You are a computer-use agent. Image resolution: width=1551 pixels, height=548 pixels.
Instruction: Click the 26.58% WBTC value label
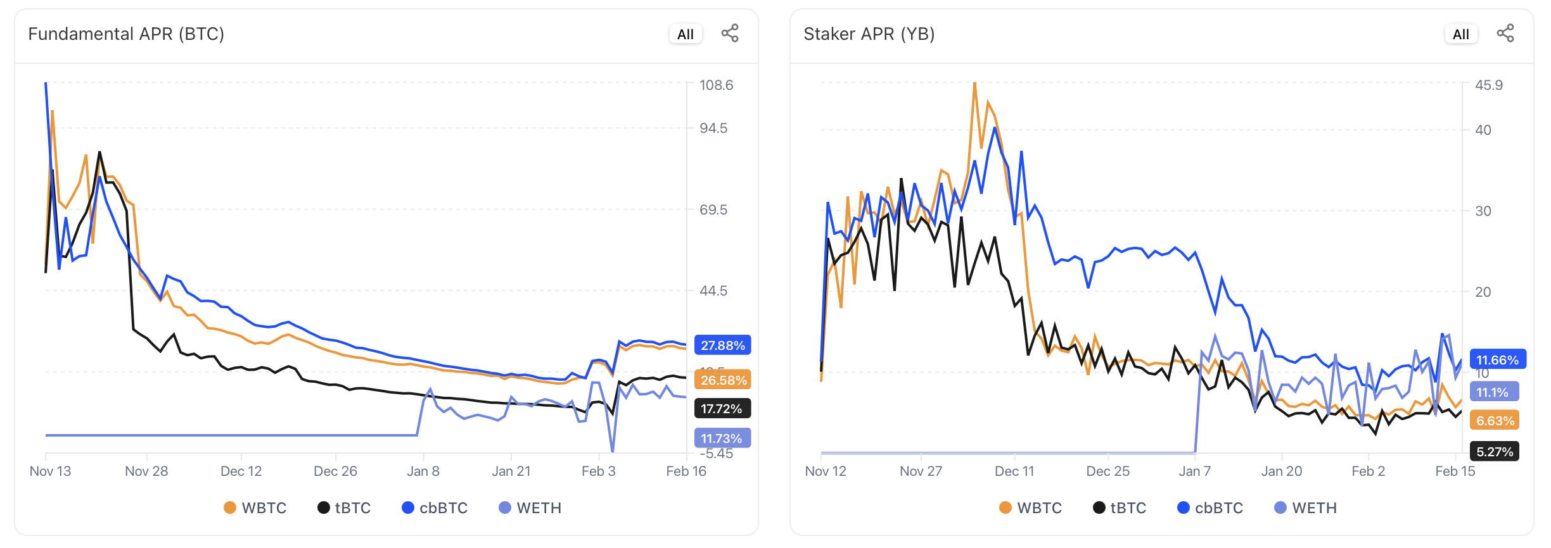[723, 380]
